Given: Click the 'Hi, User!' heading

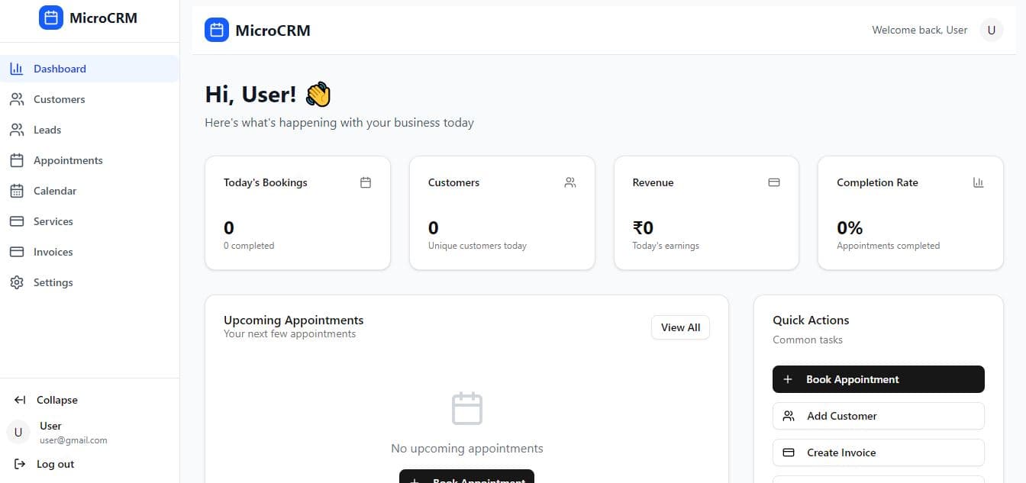Looking at the screenshot, I should [250, 95].
